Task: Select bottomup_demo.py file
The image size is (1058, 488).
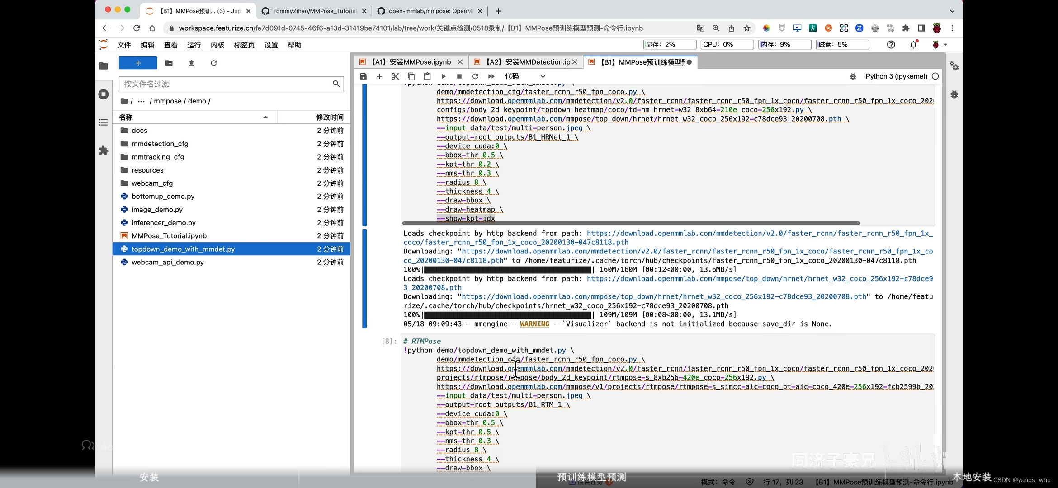Action: pyautogui.click(x=231, y=197)
